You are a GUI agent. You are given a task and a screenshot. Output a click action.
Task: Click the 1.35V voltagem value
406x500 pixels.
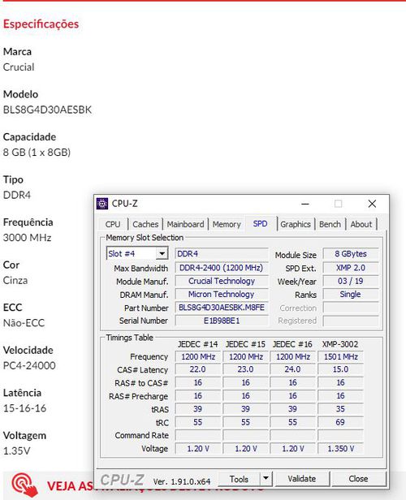(x=16, y=451)
